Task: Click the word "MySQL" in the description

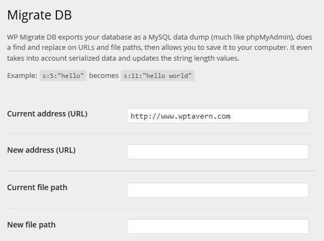Action: (x=160, y=37)
